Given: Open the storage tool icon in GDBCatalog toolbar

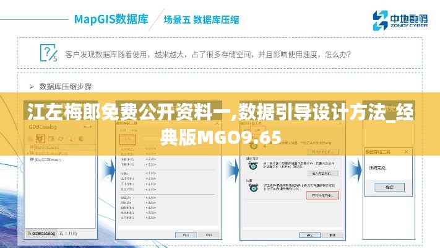Looking at the screenshot, I should tap(40, 139).
